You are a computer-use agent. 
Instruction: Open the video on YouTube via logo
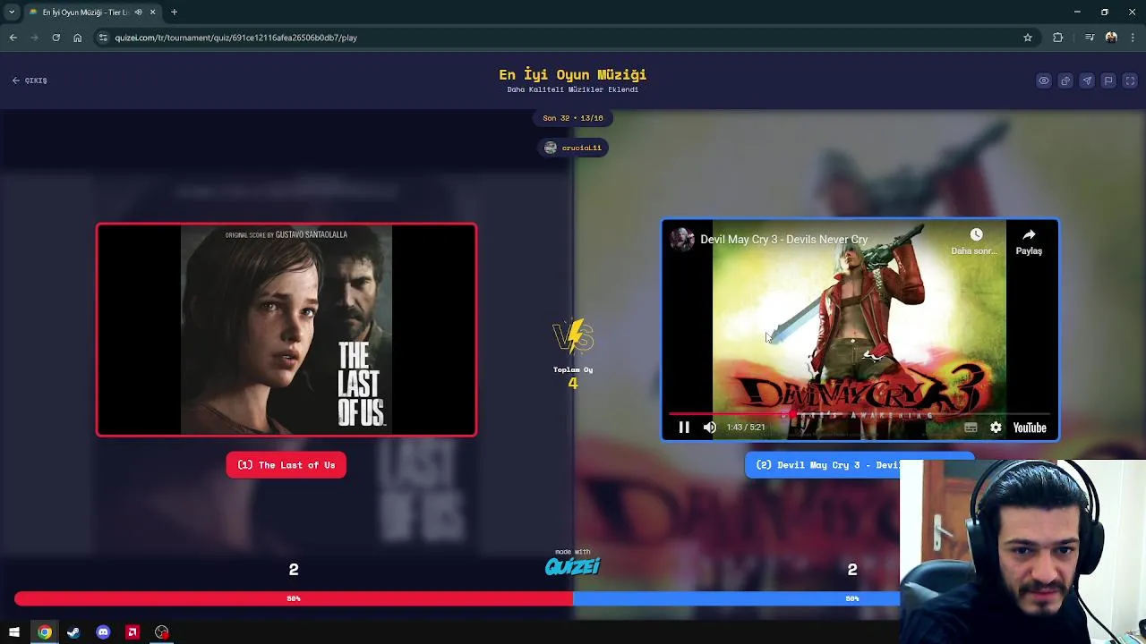1030,428
